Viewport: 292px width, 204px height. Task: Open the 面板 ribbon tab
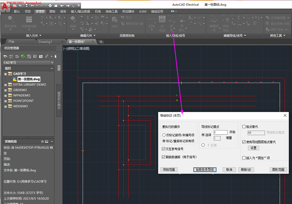(52, 11)
